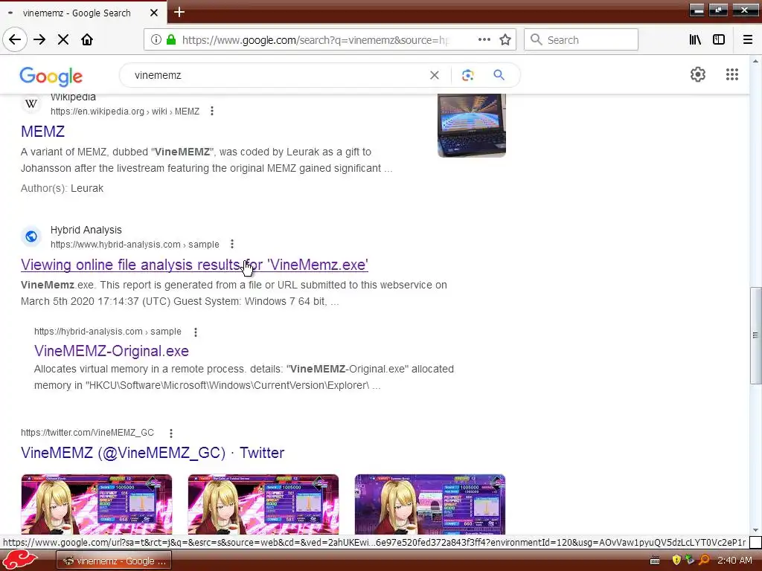Image resolution: width=762 pixels, height=571 pixels.
Task: Open options for Hybrid Analysis www result
Action: coord(232,244)
